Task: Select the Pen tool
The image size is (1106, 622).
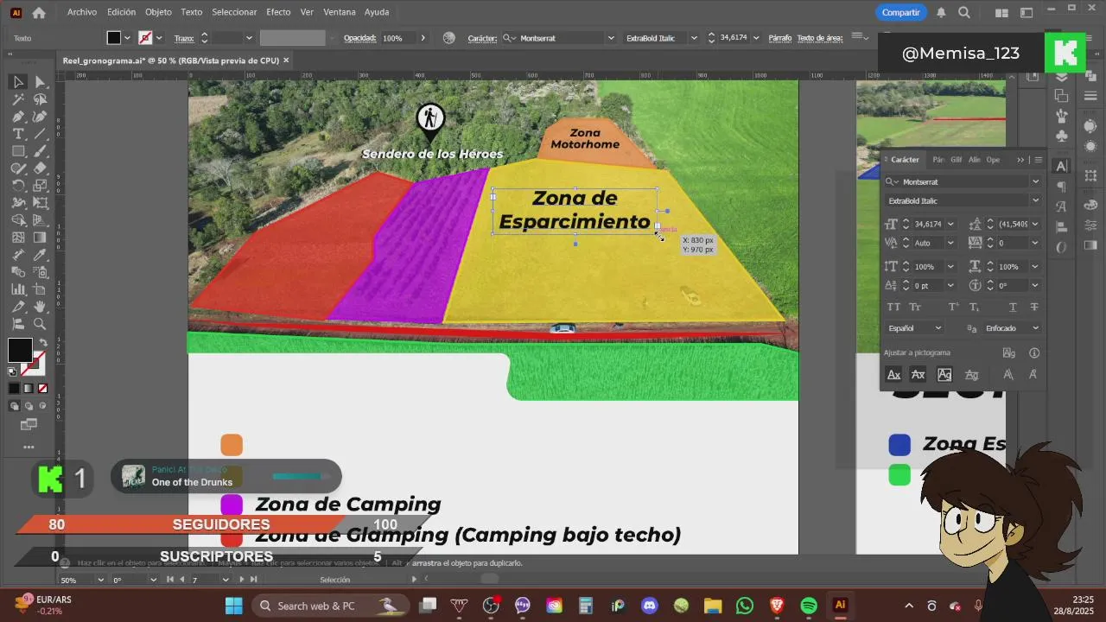Action: tap(18, 117)
